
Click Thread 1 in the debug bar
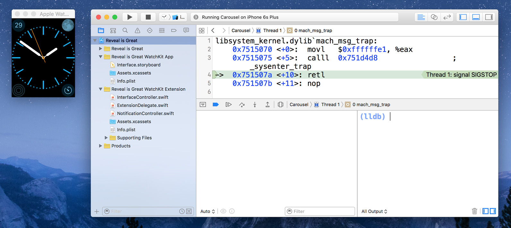[327, 105]
